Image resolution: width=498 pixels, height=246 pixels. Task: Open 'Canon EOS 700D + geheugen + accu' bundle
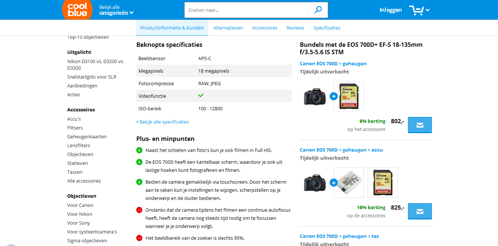tap(341, 150)
